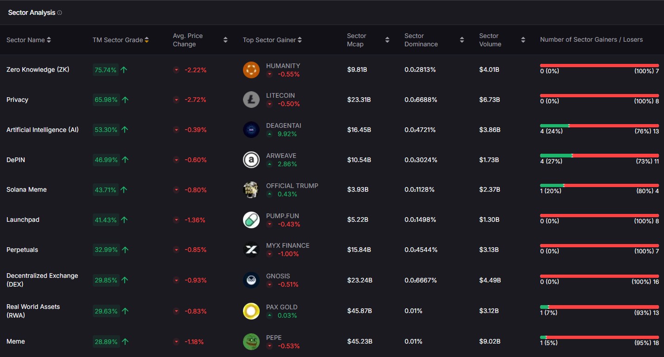Click the $23.31B Privacy market cap
The width and height of the screenshot is (664, 357).
tap(359, 100)
